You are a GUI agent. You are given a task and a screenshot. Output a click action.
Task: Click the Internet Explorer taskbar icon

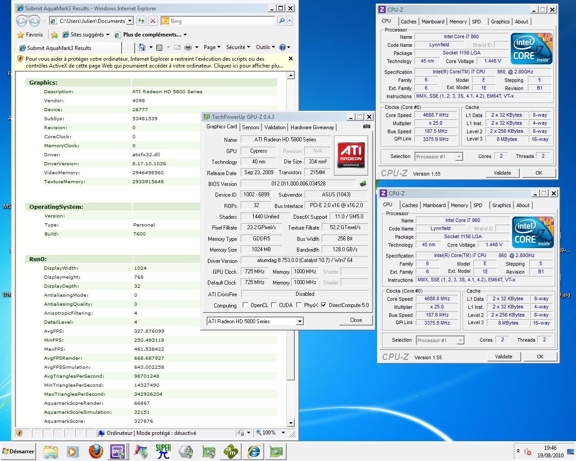tap(254, 452)
